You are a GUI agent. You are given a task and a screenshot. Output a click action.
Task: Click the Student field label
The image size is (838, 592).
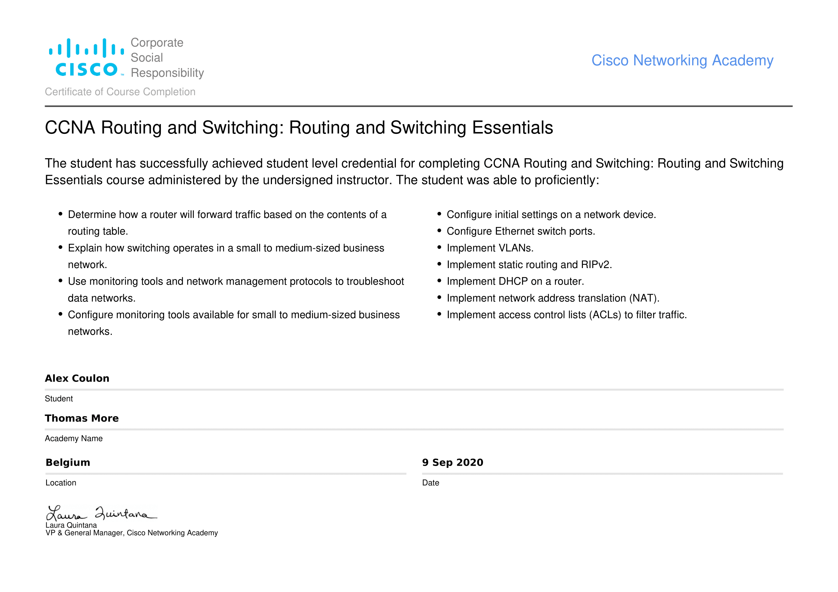(59, 399)
